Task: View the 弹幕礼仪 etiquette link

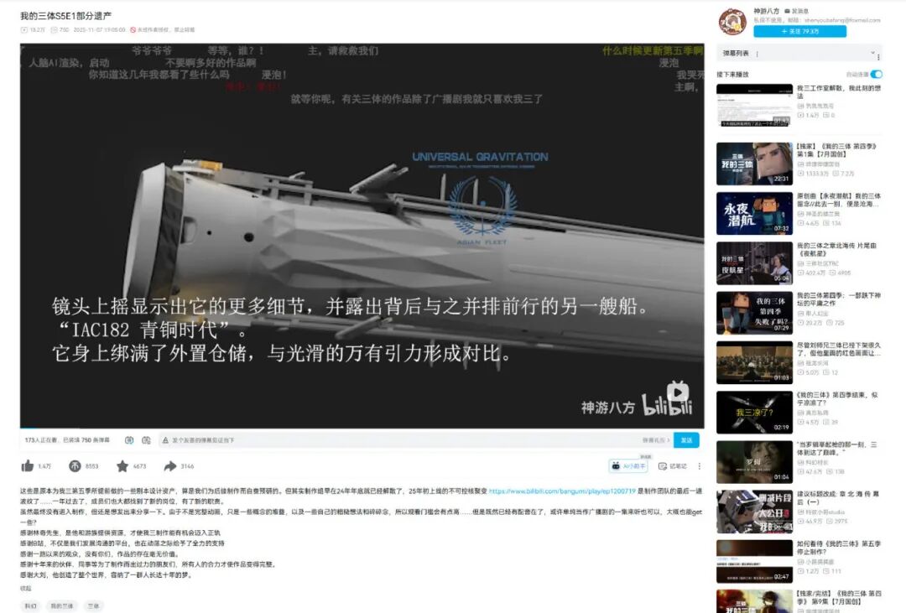Action: [656, 439]
